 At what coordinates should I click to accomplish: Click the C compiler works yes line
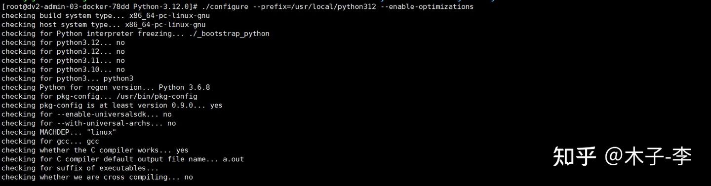click(95, 150)
